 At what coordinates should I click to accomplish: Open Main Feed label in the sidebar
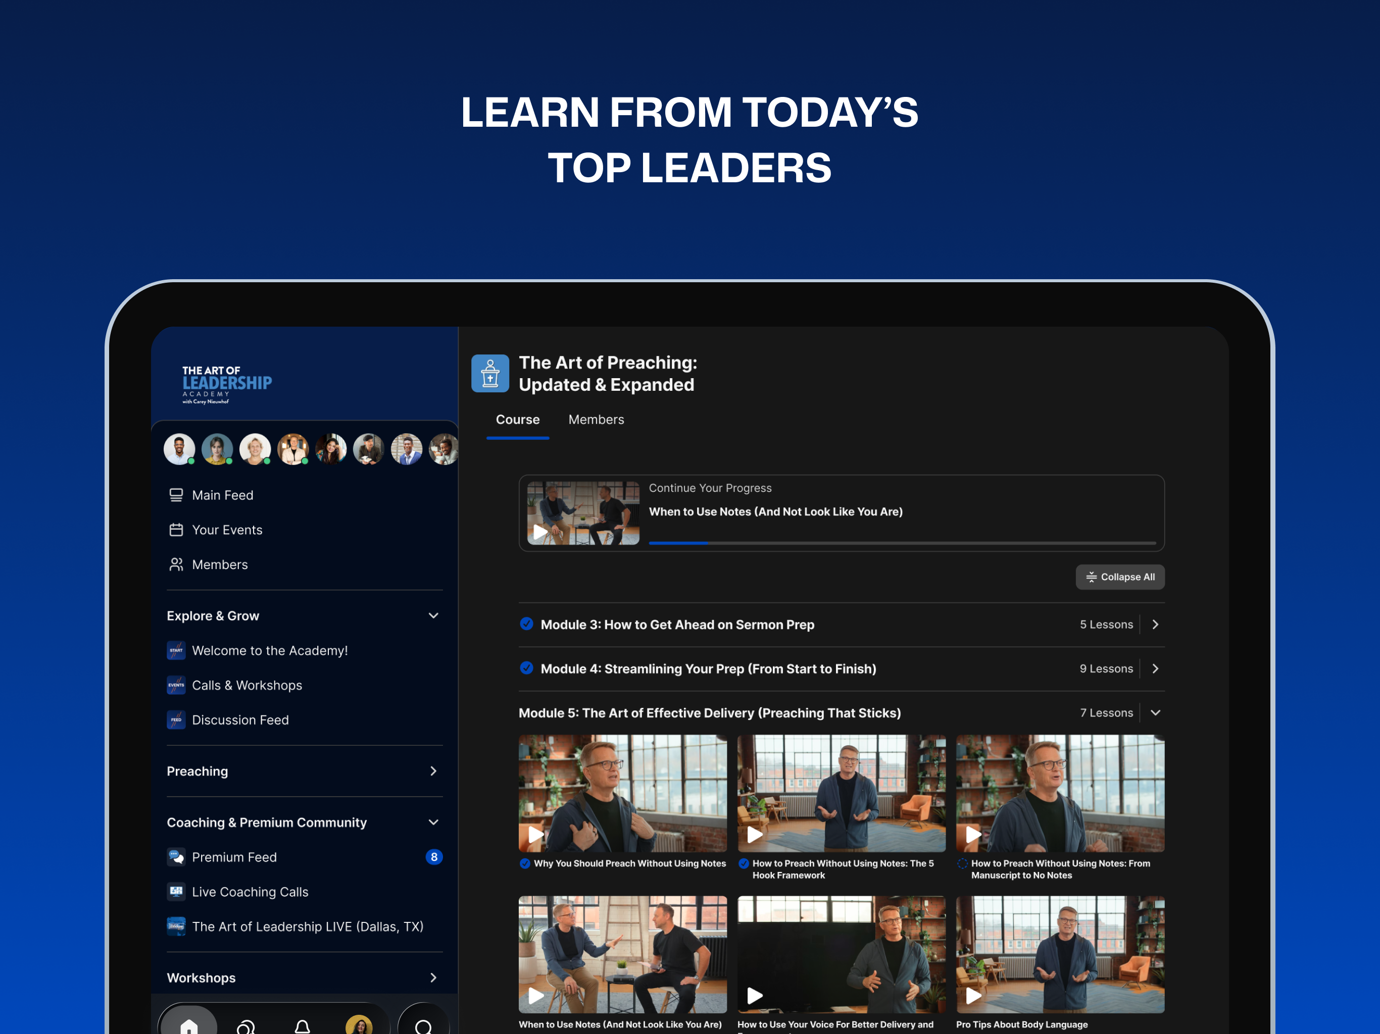pos(223,495)
